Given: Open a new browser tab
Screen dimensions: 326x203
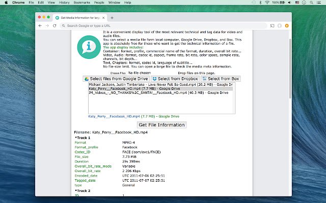Looking at the screenshot, I should pyautogui.click(x=112, y=18).
